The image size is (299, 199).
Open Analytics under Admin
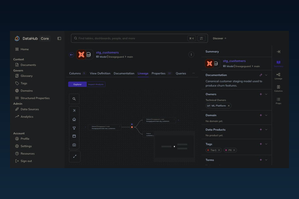(x=24, y=116)
